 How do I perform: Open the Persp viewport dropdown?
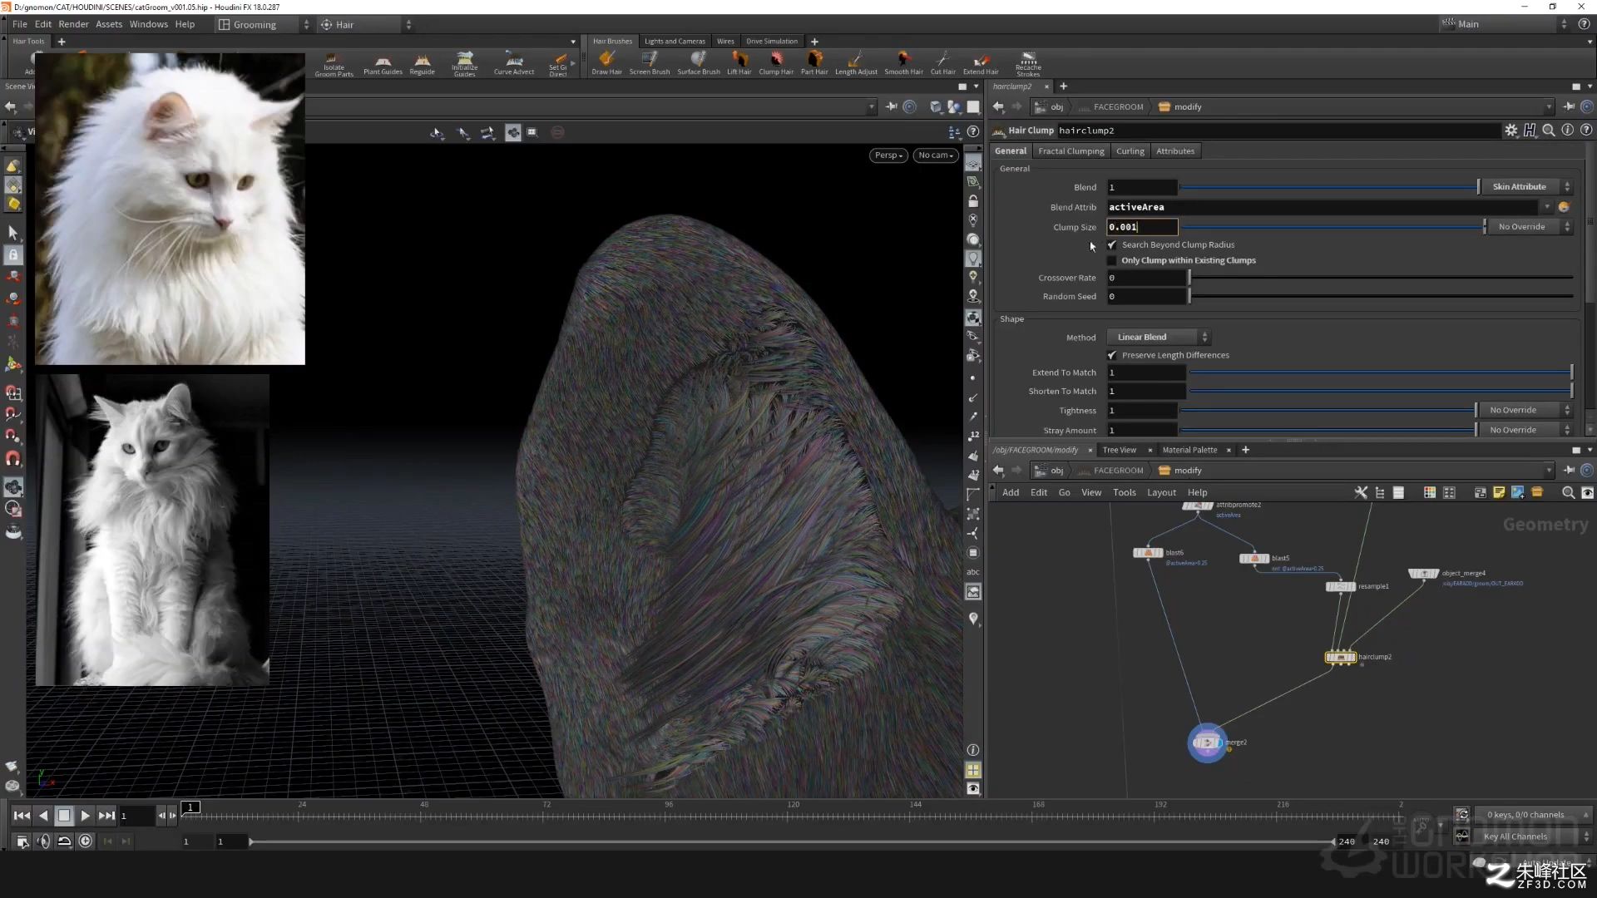(888, 155)
